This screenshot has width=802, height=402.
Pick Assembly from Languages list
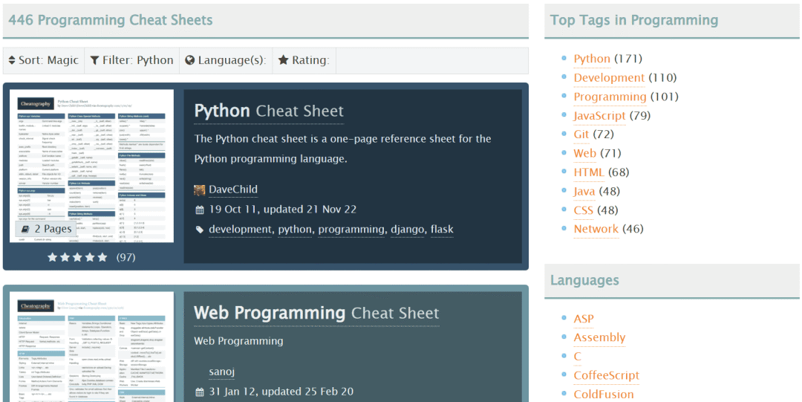click(599, 337)
